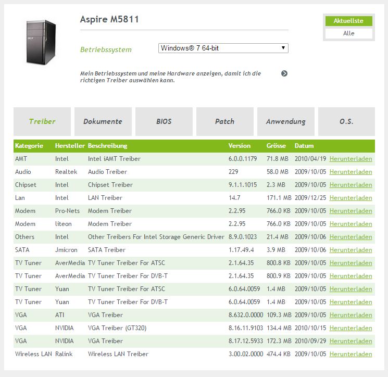Download the NVIDIA VGA Treiber (GT320)
Image resolution: width=388 pixels, height=377 pixels.
click(x=351, y=328)
